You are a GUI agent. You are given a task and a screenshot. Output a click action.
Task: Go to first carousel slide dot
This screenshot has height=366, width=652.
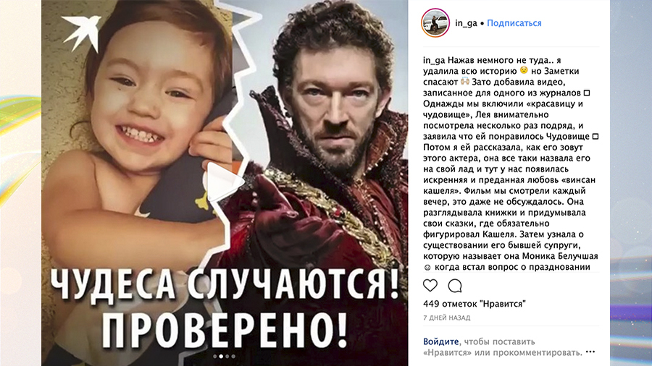215,357
